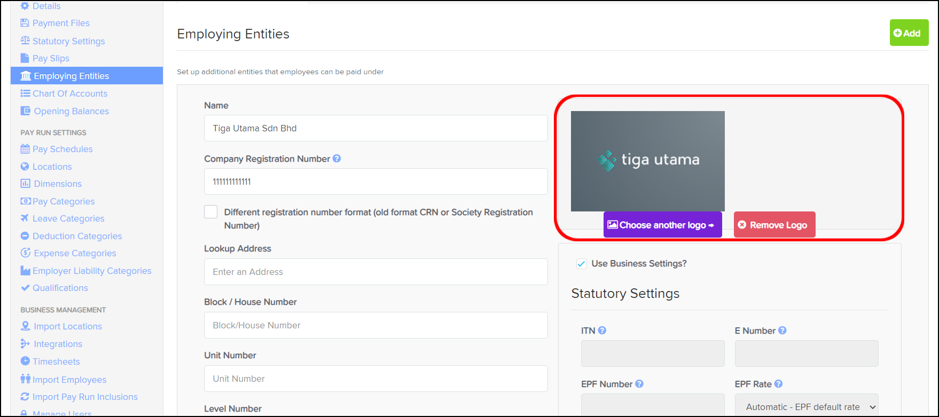Click the Pay Schedules calendar icon

coord(25,149)
